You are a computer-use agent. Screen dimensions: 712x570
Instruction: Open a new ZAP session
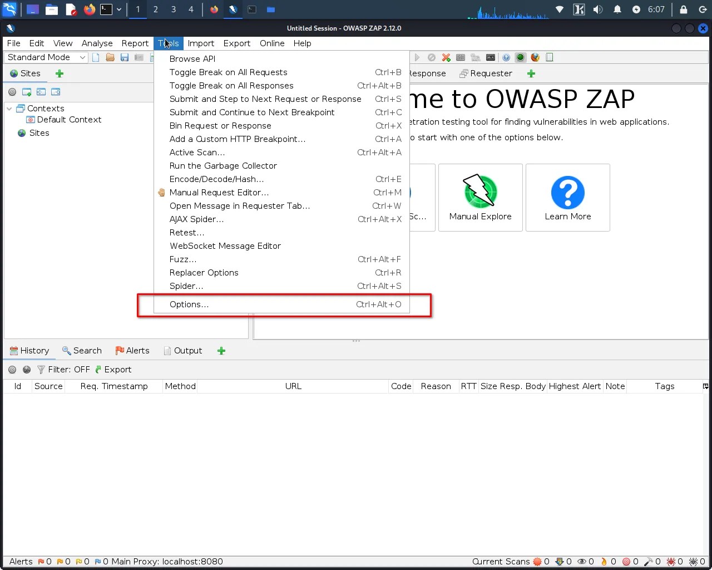pyautogui.click(x=95, y=57)
